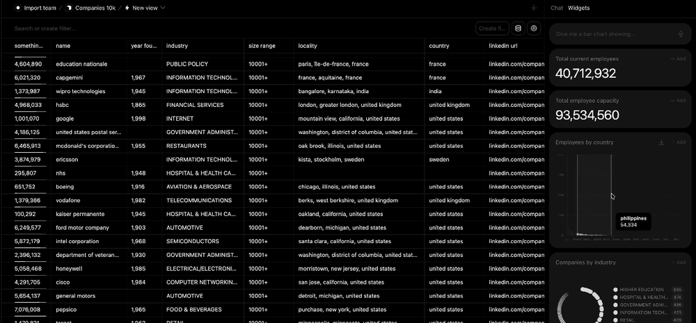Open the database icon button
Screen dimensions: 696x323
point(518,28)
